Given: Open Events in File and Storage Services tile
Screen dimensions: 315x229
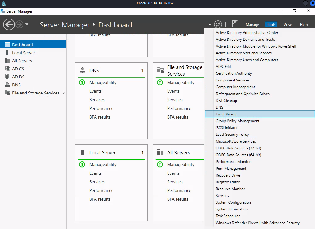Looking at the screenshot, I should tap(173, 91).
